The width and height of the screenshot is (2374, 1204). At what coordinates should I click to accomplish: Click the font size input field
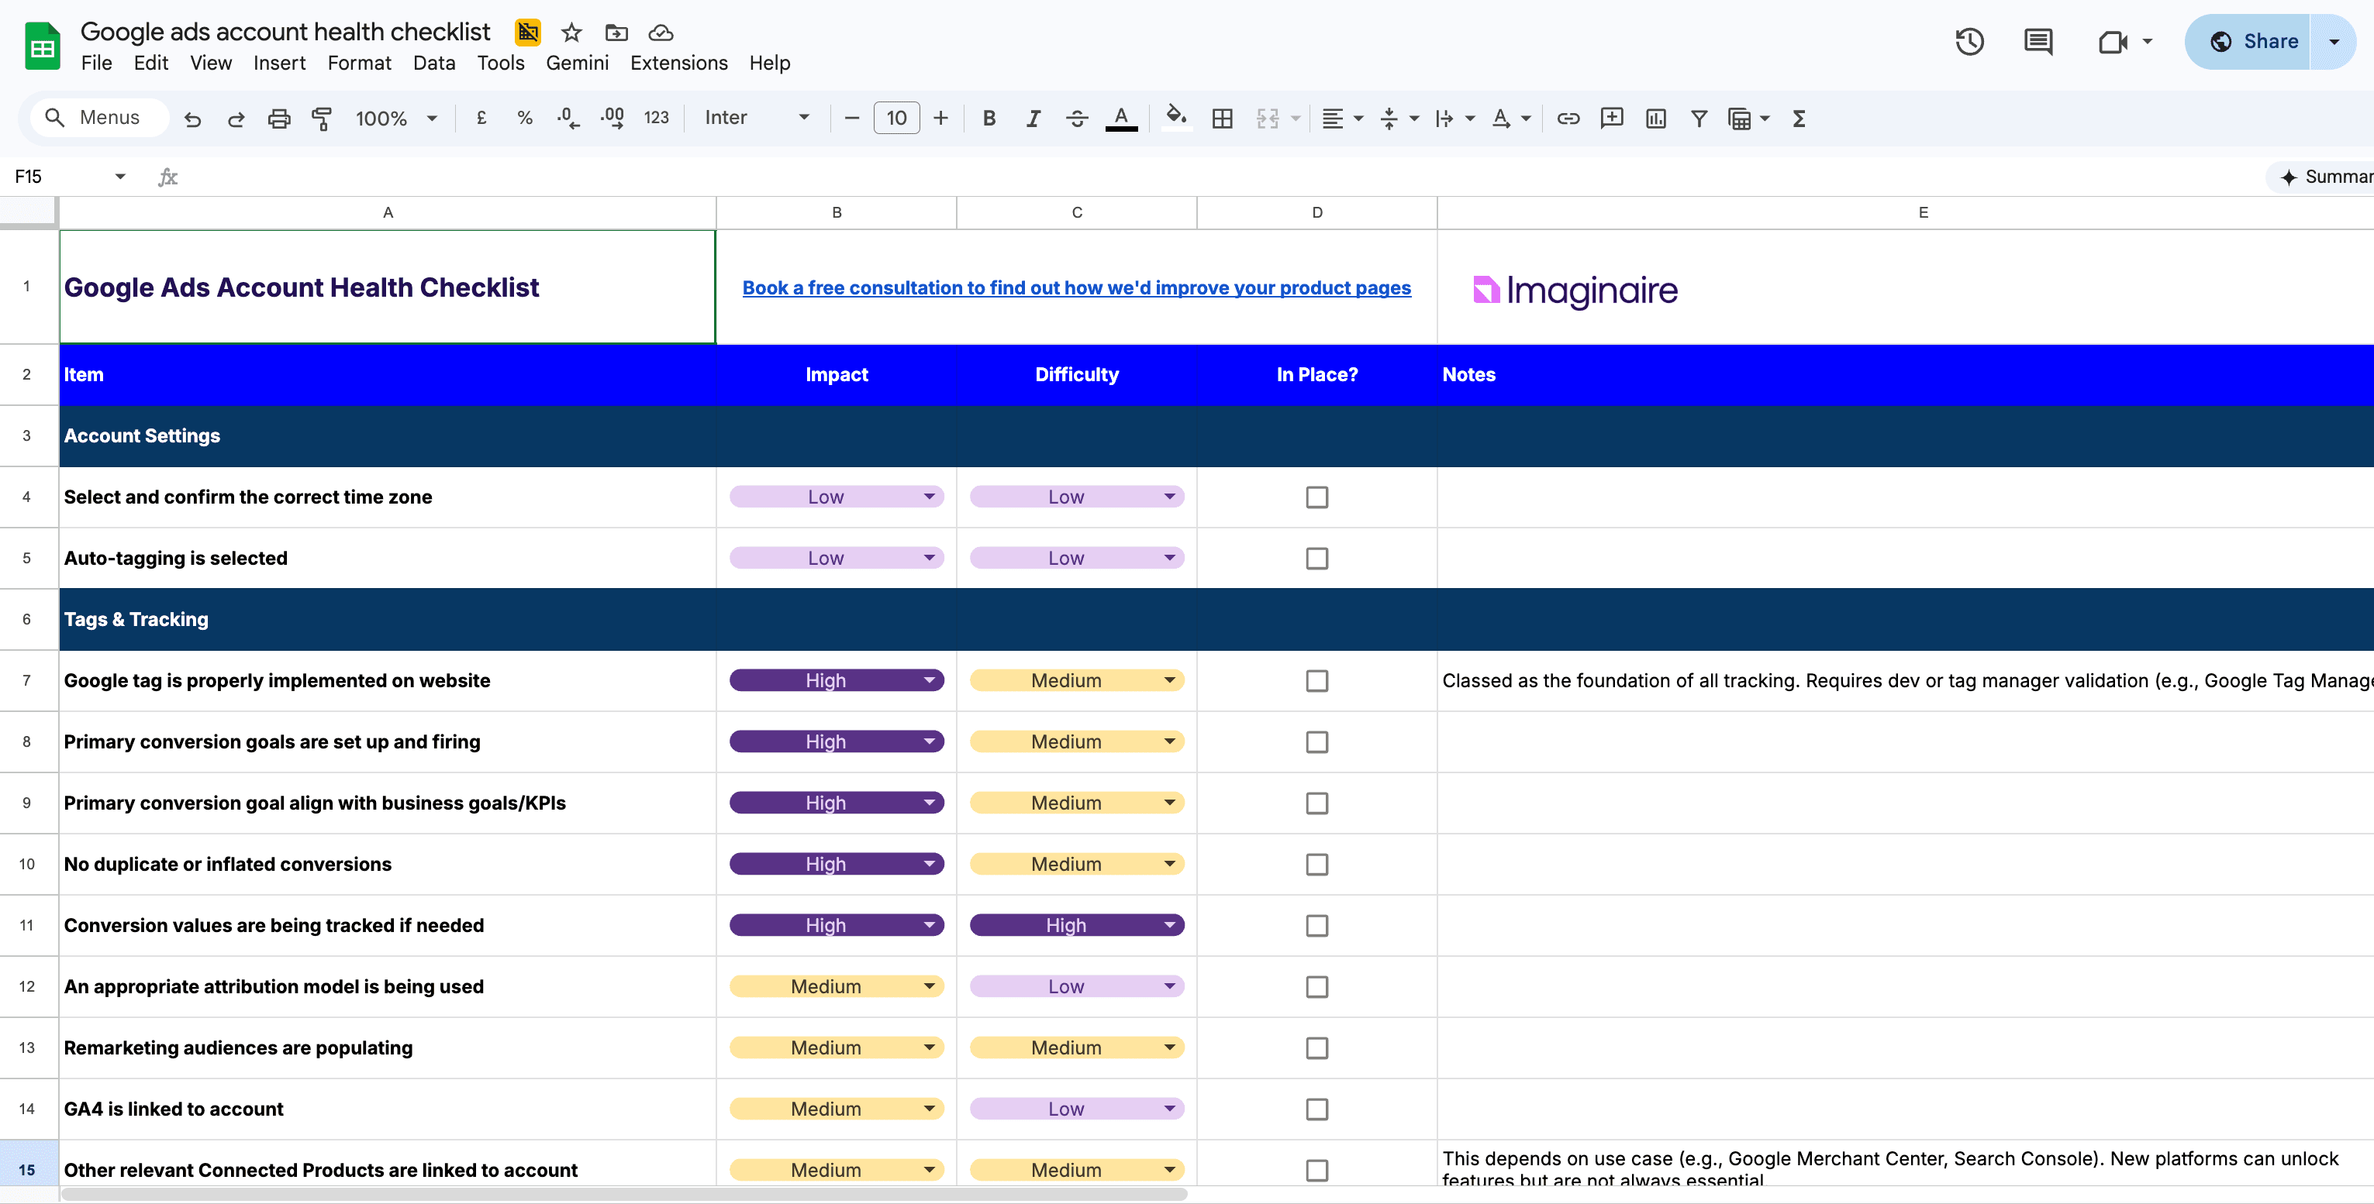(897, 118)
